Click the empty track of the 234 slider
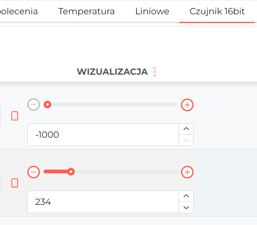This screenshot has height=225, width=257. coord(126,172)
